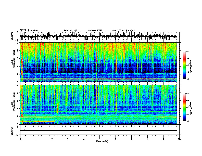Click the "4" tick on the time axis
This screenshot has height=156, width=202.
(x=84, y=139)
